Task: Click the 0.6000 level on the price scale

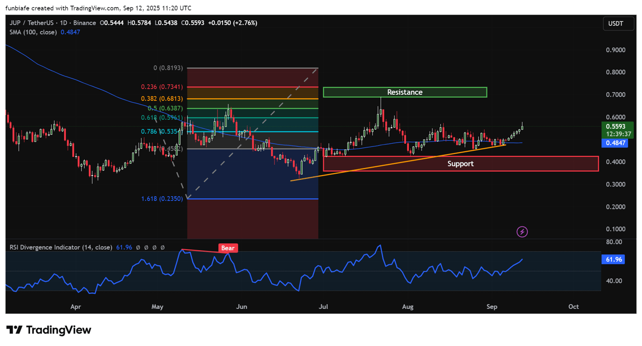Action: coord(616,117)
